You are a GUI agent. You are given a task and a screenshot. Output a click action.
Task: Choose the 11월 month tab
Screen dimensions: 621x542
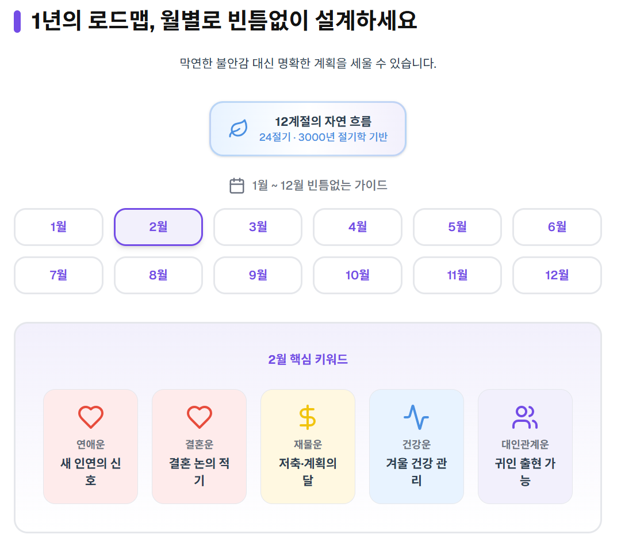click(457, 275)
